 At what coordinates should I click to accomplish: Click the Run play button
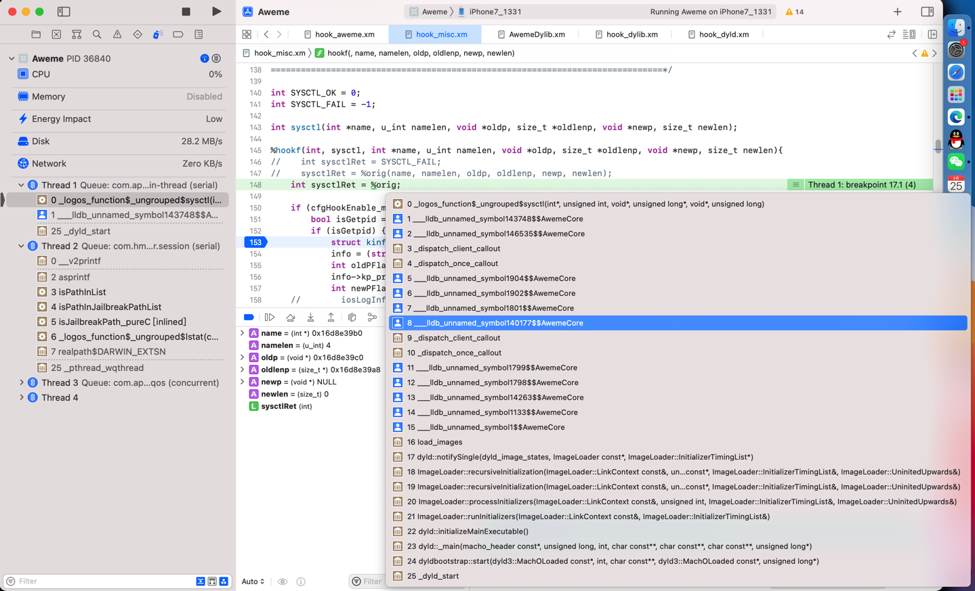216,12
